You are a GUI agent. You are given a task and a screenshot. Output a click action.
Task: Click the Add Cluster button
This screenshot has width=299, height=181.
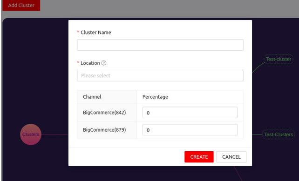(x=21, y=5)
